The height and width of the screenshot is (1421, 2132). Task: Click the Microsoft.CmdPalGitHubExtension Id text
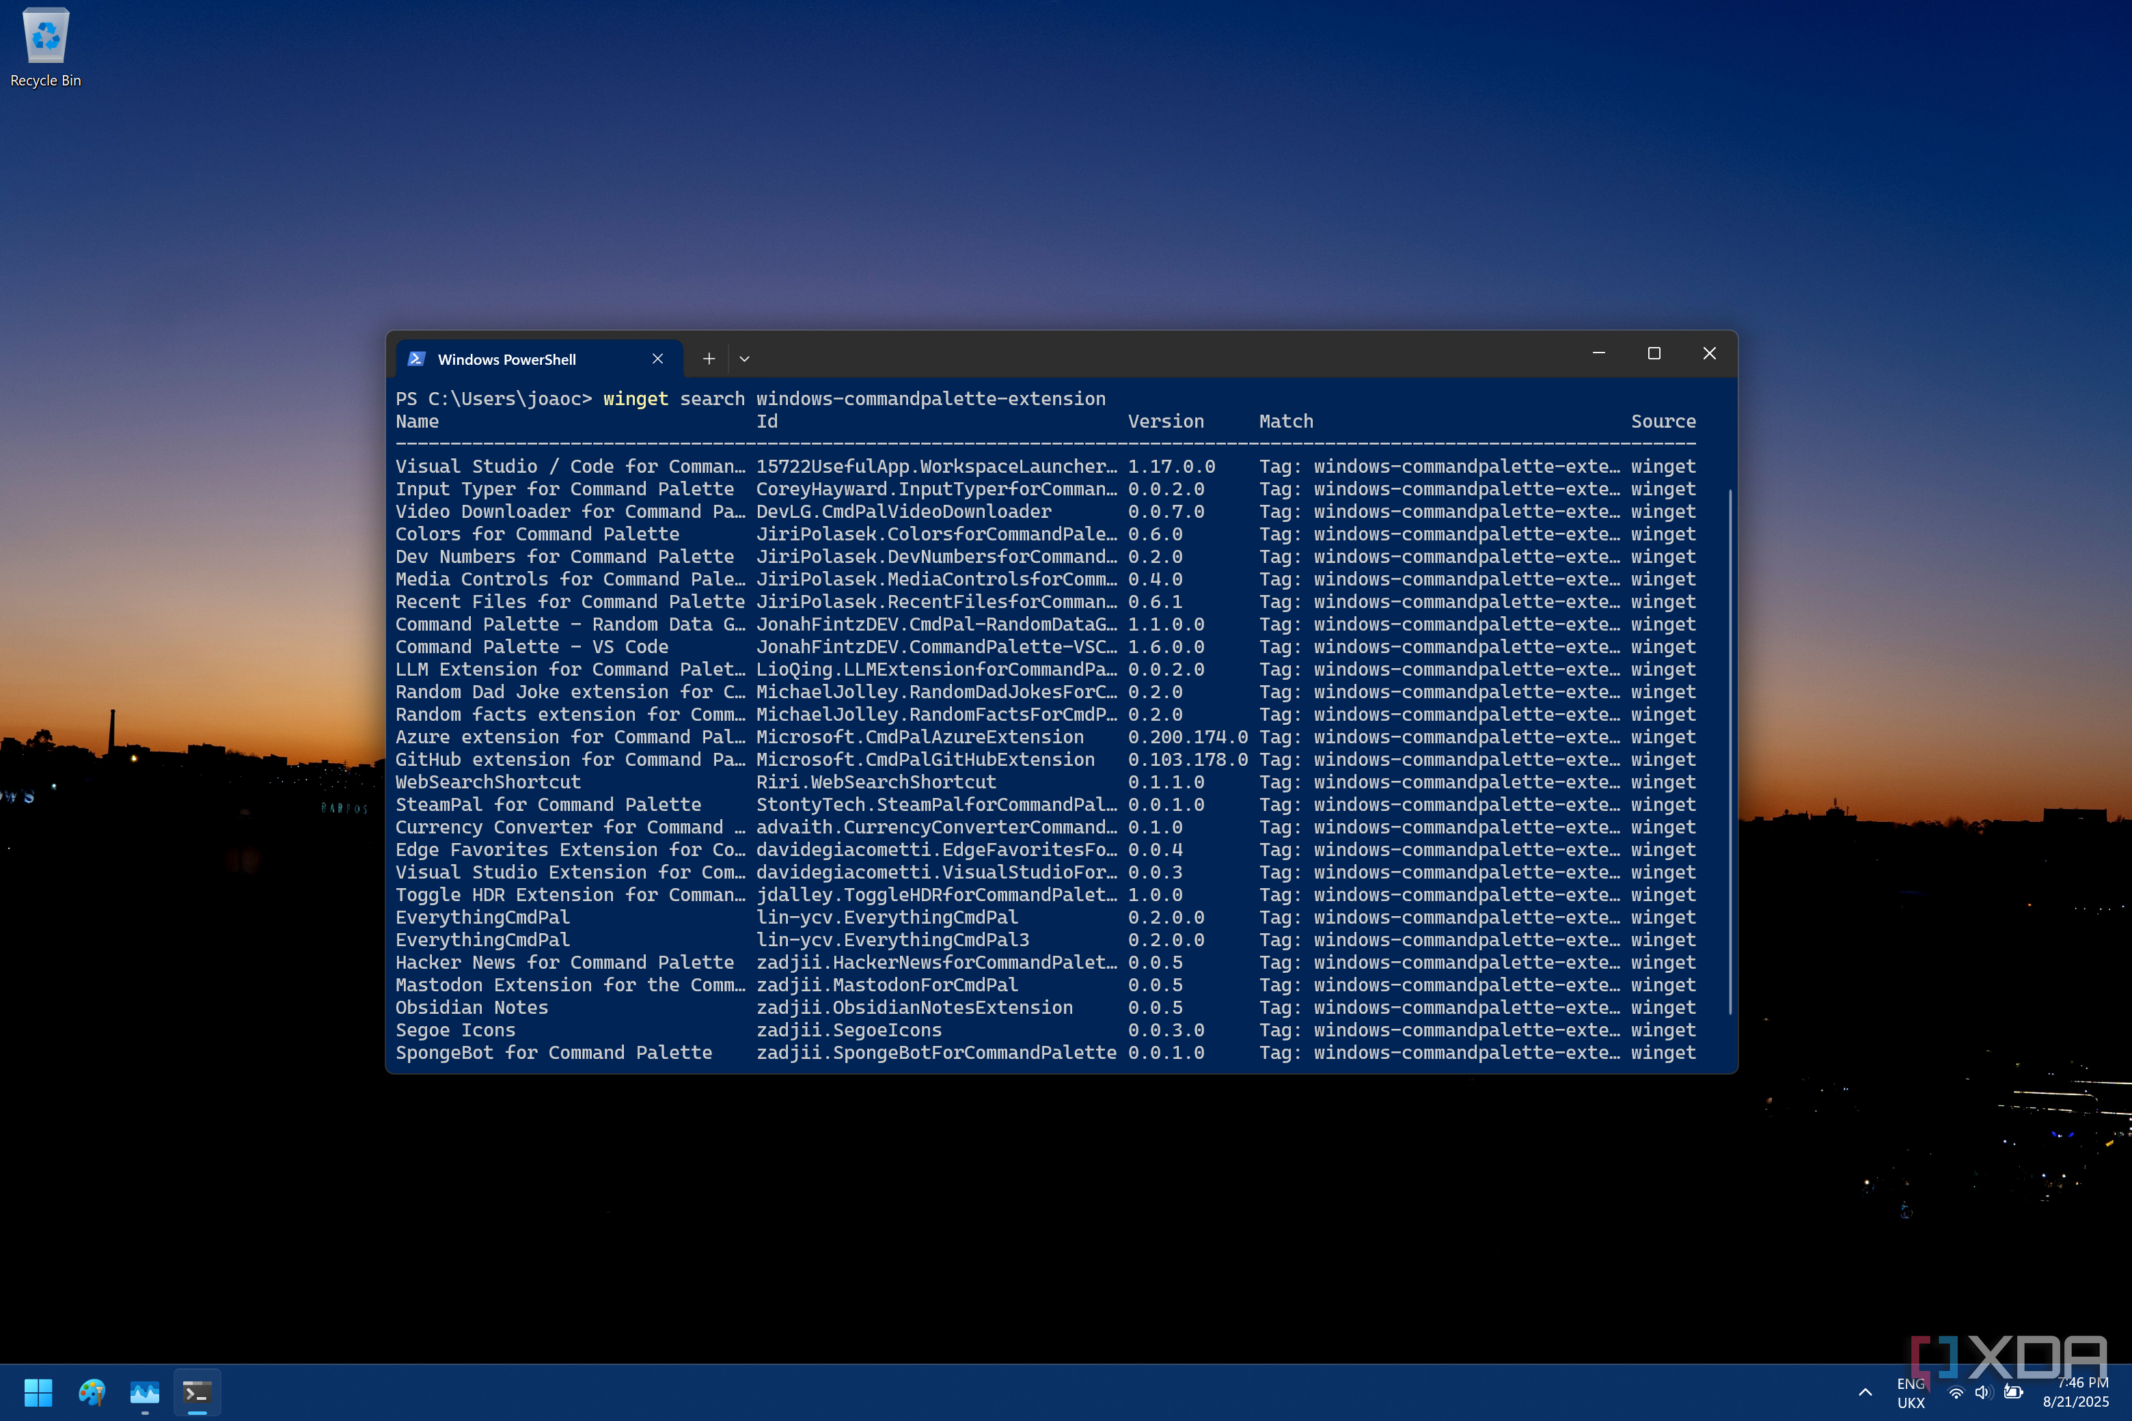click(x=925, y=760)
